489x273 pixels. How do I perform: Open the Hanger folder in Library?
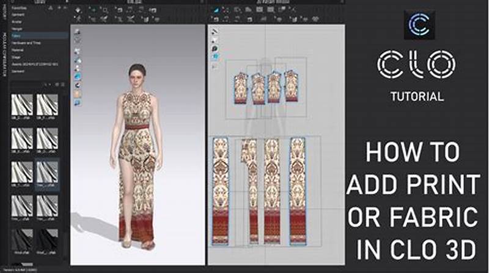[17, 29]
